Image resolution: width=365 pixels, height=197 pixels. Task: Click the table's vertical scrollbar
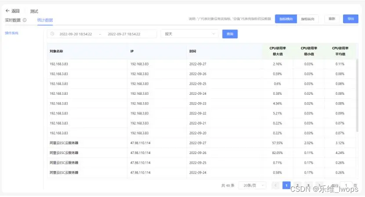357,95
